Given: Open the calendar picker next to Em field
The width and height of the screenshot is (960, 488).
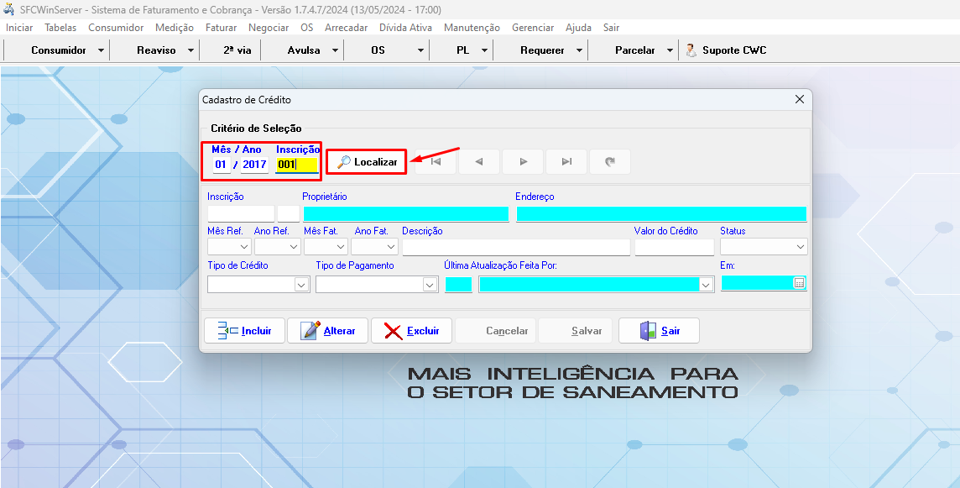Looking at the screenshot, I should tap(799, 284).
